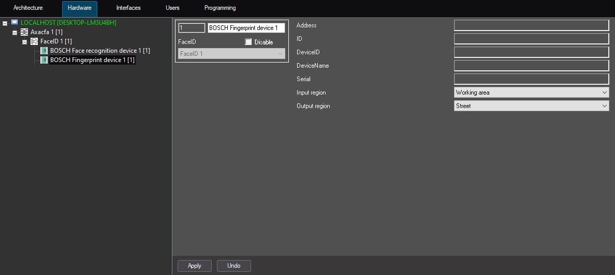Go to the Users tab
615x275 pixels.
(172, 8)
